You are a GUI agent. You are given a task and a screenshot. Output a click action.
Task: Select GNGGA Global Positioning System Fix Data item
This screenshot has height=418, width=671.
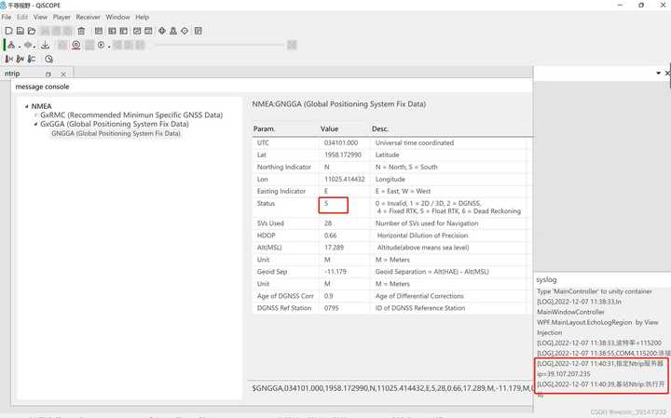click(x=116, y=133)
